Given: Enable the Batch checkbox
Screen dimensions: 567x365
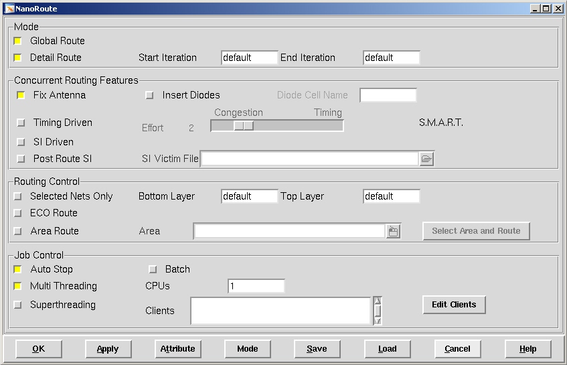Looking at the screenshot, I should (x=153, y=269).
